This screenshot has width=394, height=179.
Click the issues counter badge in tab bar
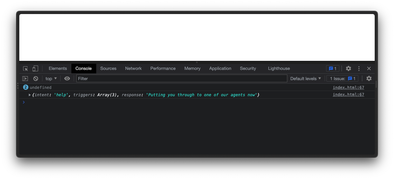tap(333, 68)
